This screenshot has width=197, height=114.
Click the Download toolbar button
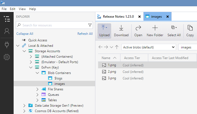point(121,30)
